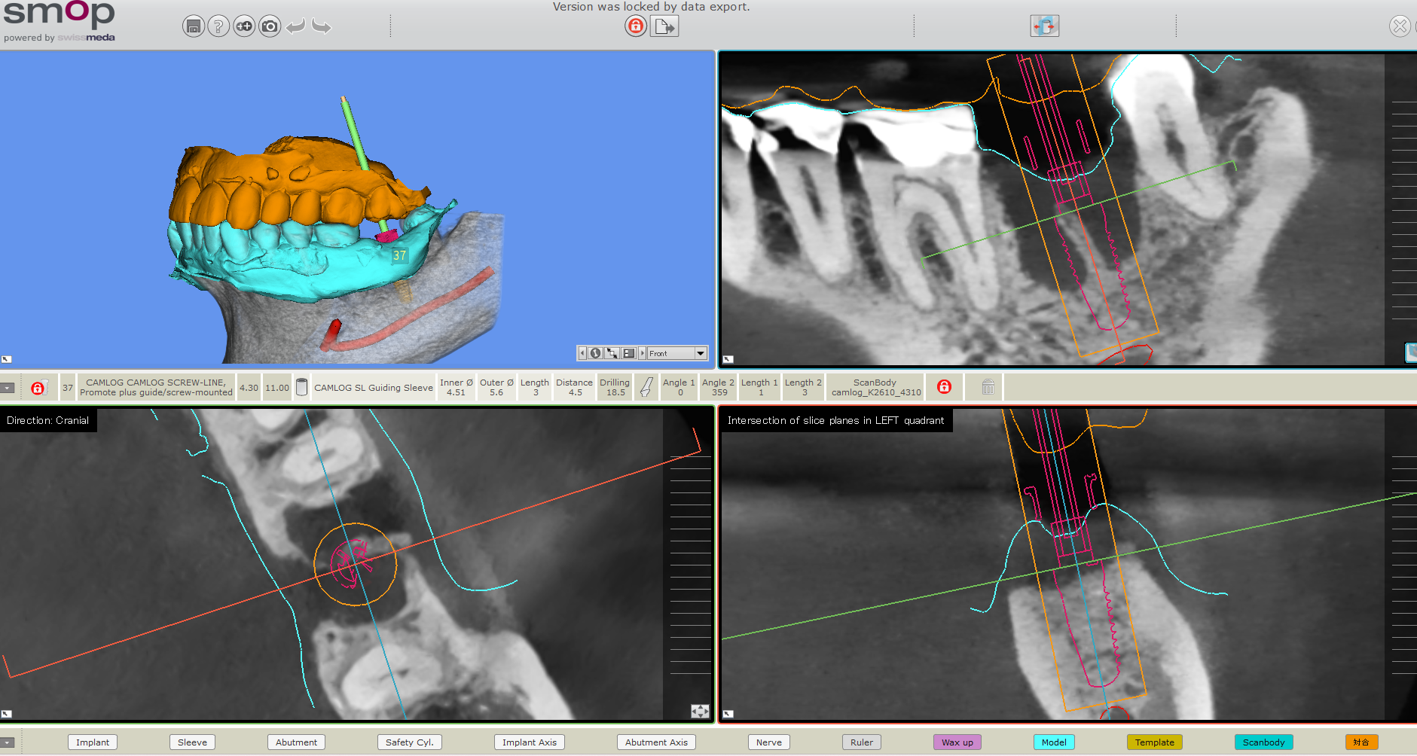
Task: Expand the implant row dropdown arrow
Action: pos(8,388)
